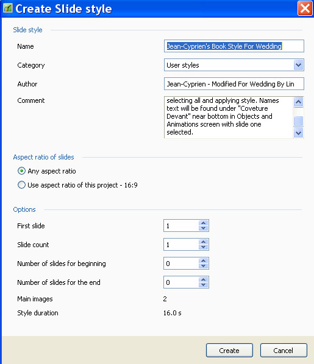Click the Comment scrollbar up arrow
314x364 pixels.
pos(298,102)
